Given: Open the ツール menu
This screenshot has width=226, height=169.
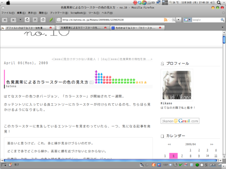Looking at the screenshot, I should [94, 13].
